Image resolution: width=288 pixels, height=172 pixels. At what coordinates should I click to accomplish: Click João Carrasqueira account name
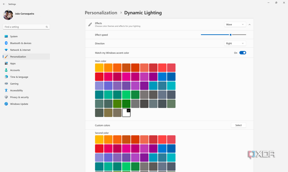(24, 13)
